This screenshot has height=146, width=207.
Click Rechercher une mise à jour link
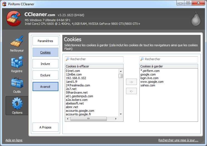coord(178,140)
